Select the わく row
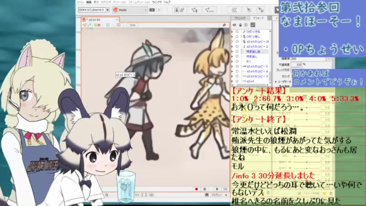The image size is (366, 206). [249, 61]
